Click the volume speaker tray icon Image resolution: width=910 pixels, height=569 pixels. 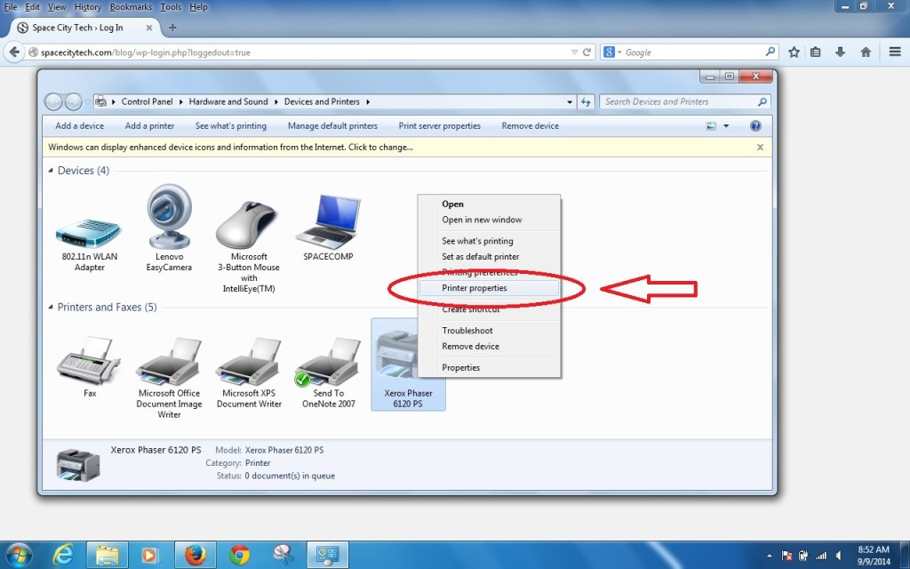[838, 556]
